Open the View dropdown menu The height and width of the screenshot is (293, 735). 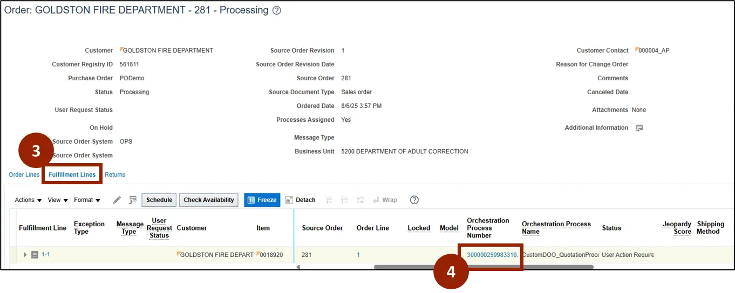tap(58, 200)
